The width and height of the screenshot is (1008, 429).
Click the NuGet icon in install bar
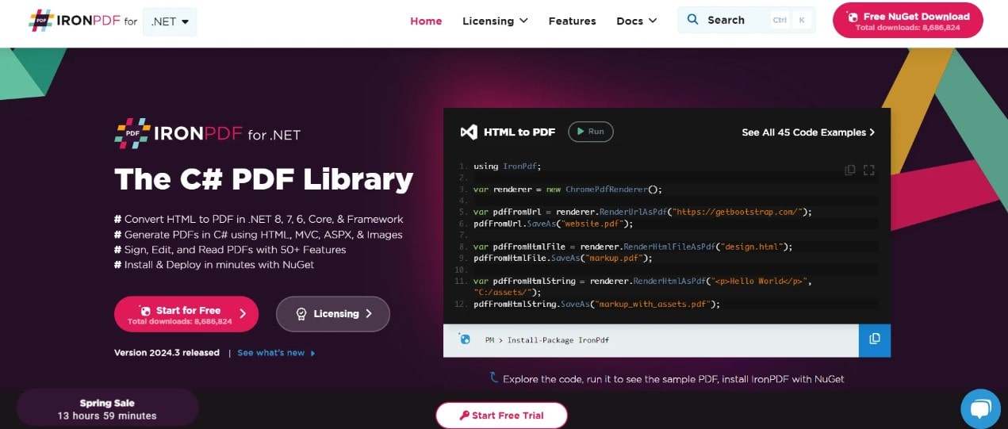pyautogui.click(x=465, y=339)
